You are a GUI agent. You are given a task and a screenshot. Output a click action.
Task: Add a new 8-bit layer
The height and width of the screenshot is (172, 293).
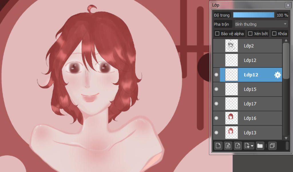click(228, 146)
